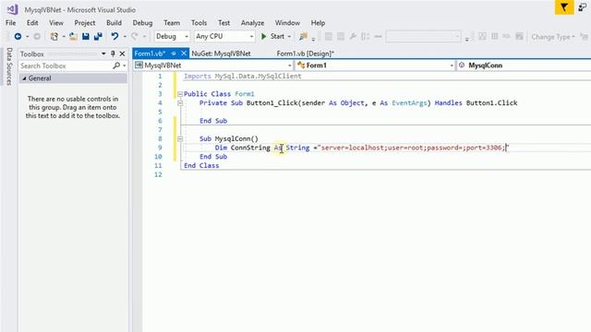
Task: Open the Window menu
Action: [x=287, y=23]
